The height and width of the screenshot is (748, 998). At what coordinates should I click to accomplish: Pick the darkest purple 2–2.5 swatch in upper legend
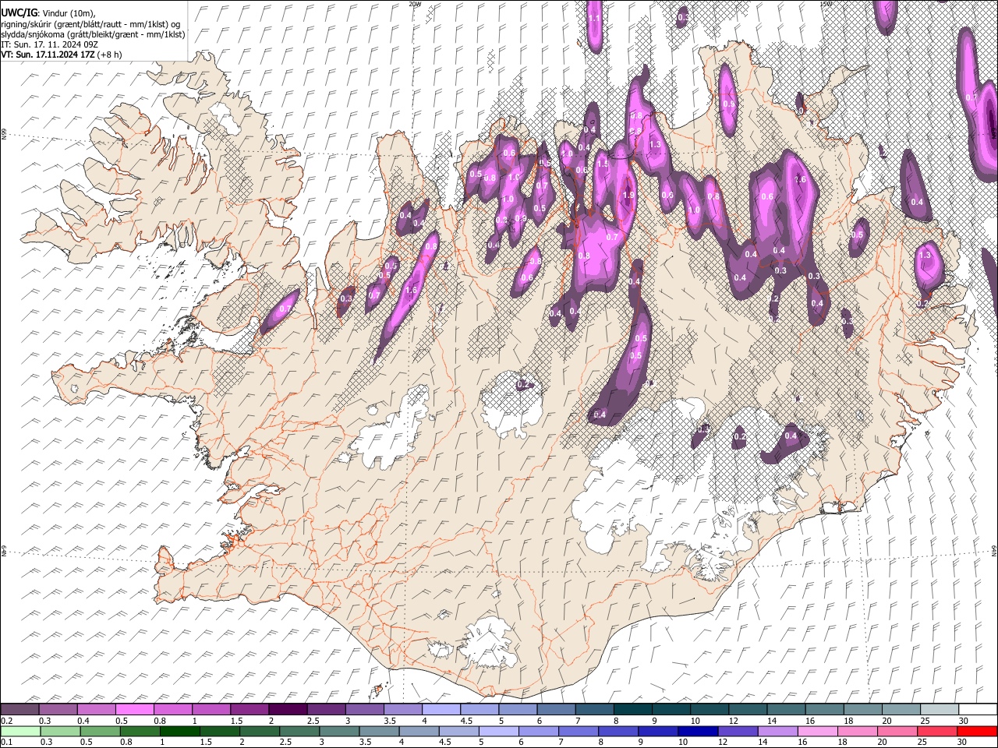point(287,709)
